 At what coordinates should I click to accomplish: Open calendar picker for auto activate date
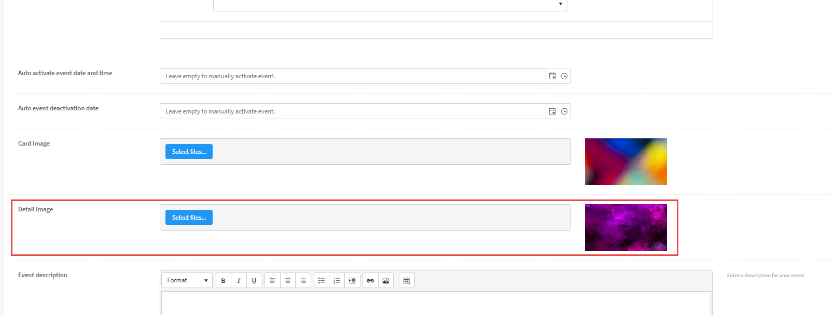[552, 76]
